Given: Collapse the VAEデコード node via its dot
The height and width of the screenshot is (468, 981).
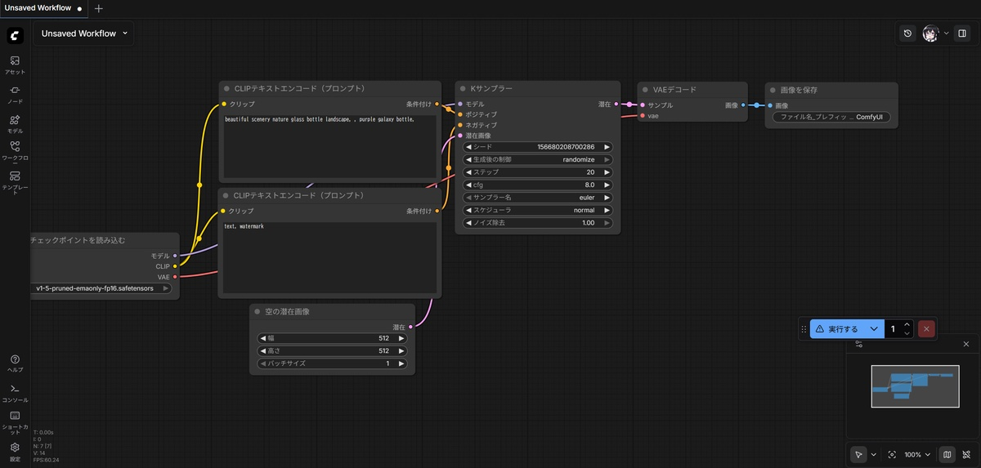Looking at the screenshot, I should coord(646,90).
